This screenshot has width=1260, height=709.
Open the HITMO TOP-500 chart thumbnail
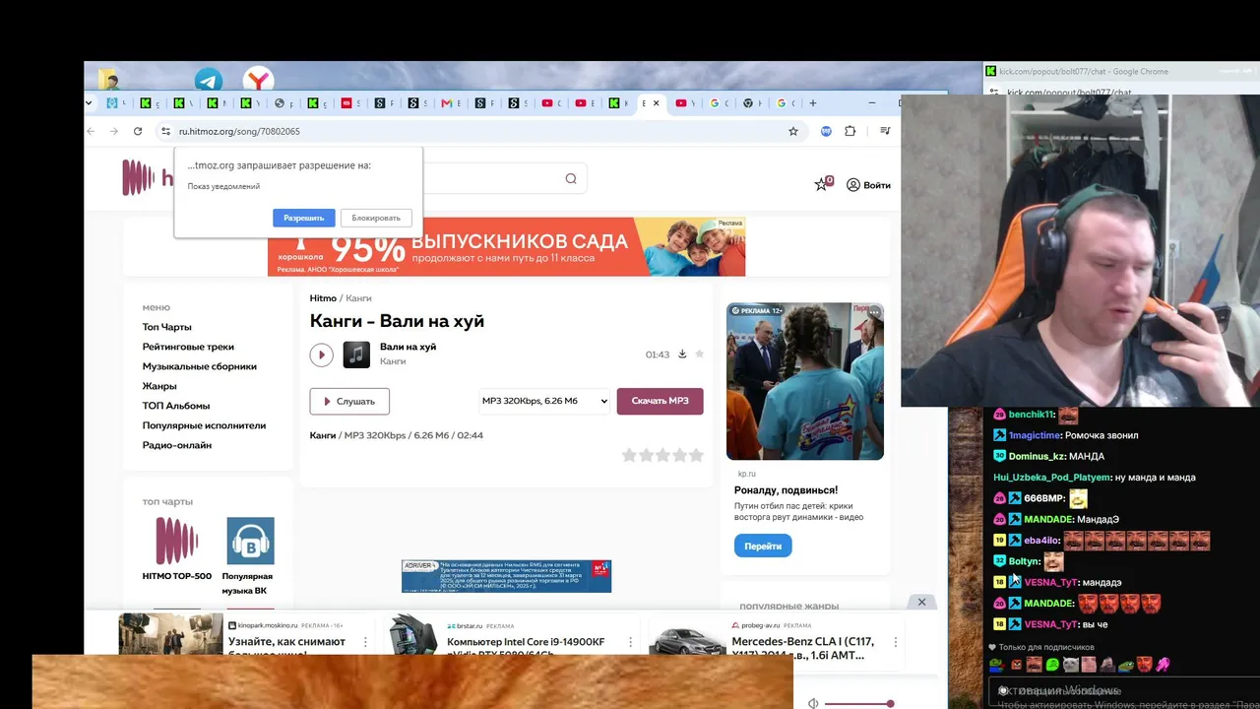(177, 542)
